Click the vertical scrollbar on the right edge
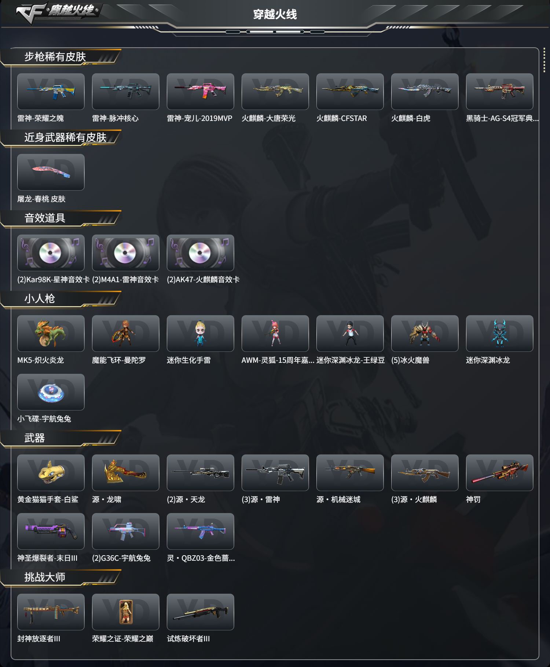This screenshot has width=550, height=667. tap(544, 60)
